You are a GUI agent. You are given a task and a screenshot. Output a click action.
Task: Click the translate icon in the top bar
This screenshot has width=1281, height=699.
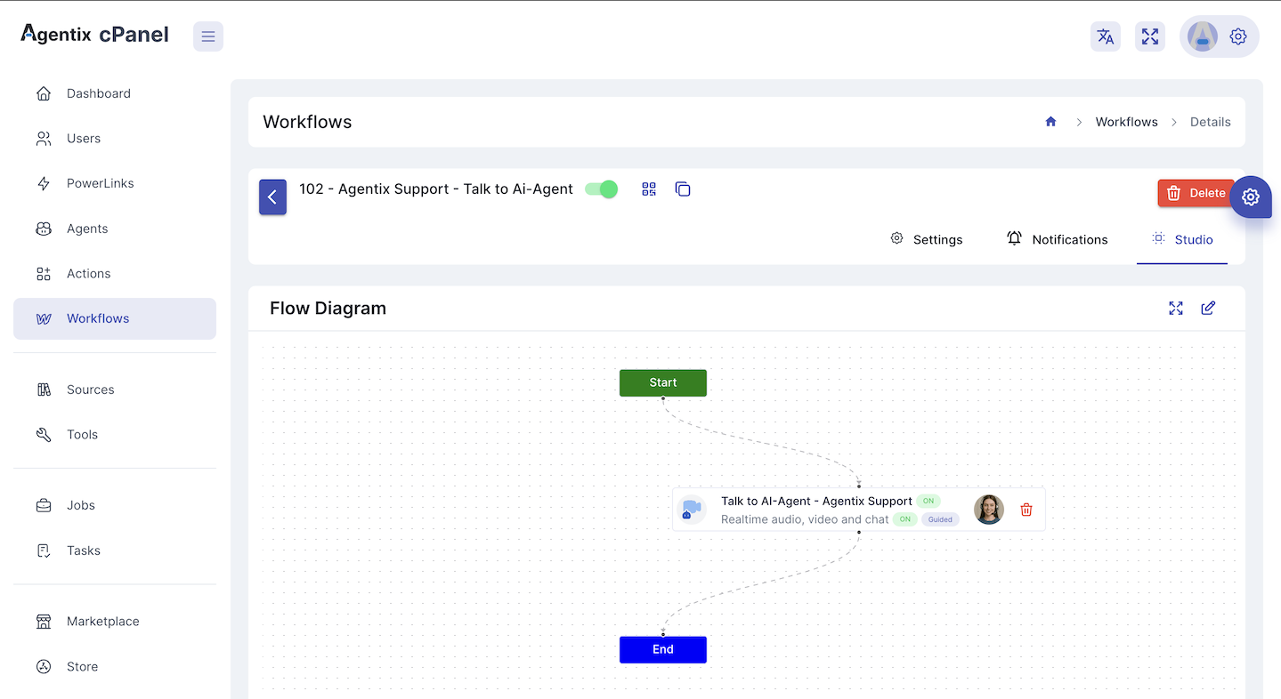1105,36
